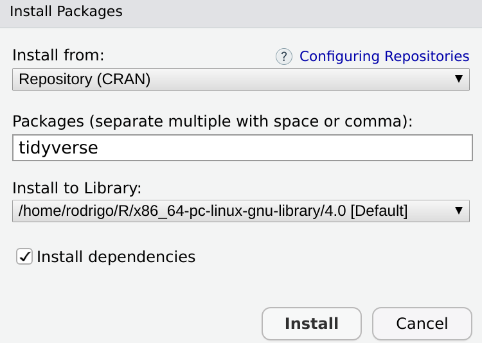Viewport: 482px width, 343px height.
Task: Click the Packages text input field
Action: click(x=242, y=148)
